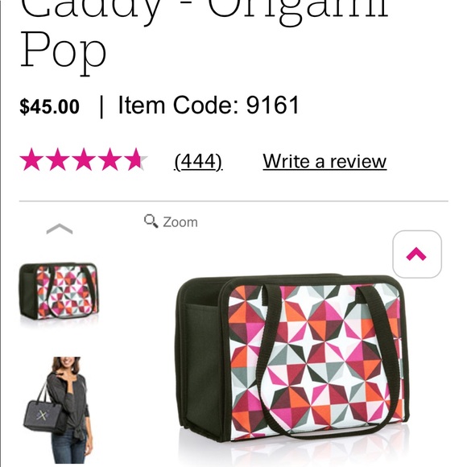Image resolution: width=467 pixels, height=467 pixels.
Task: Select the partially filled fifth star
Action: (x=136, y=159)
